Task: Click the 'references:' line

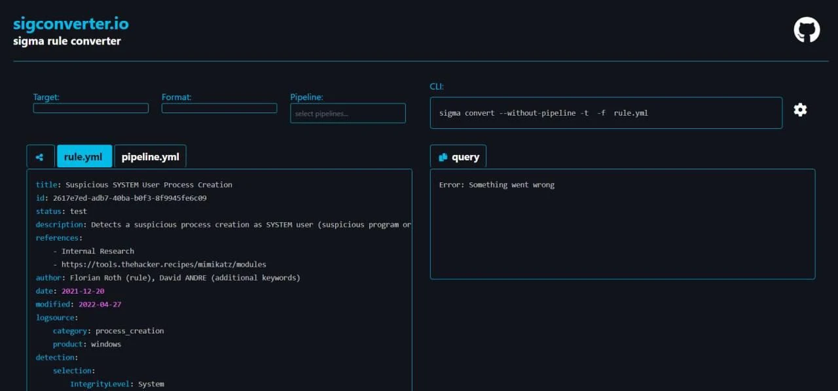Action: coord(59,238)
